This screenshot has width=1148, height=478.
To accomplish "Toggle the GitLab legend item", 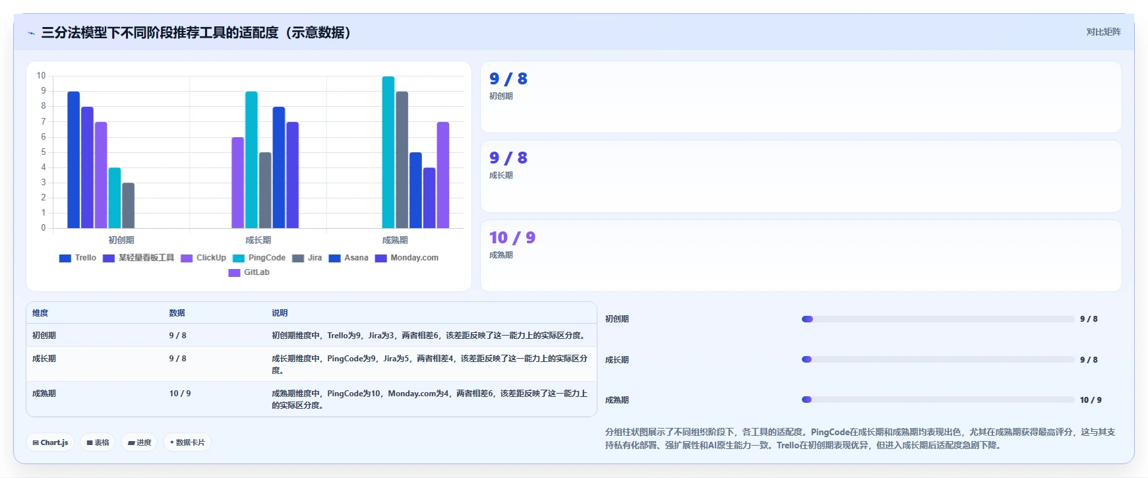I will 249,272.
